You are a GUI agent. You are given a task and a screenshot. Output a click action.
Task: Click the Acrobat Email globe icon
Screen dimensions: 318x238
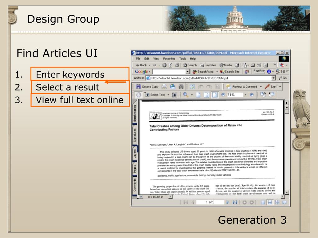[173, 87]
